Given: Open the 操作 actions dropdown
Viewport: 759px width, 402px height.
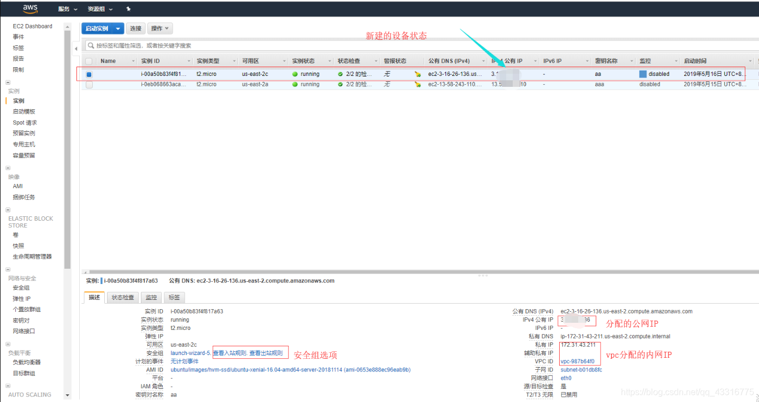Looking at the screenshot, I should 161,28.
